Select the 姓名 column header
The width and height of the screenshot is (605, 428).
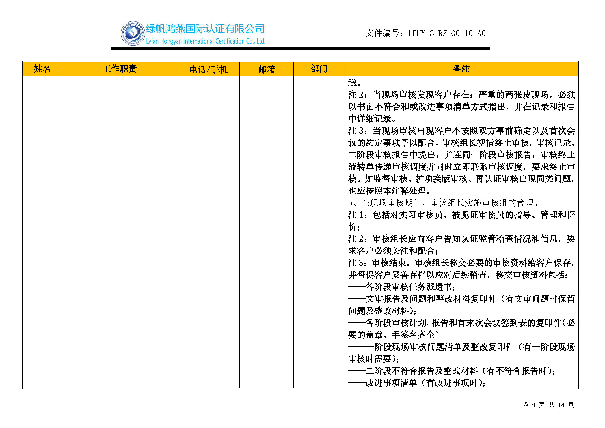(42, 69)
